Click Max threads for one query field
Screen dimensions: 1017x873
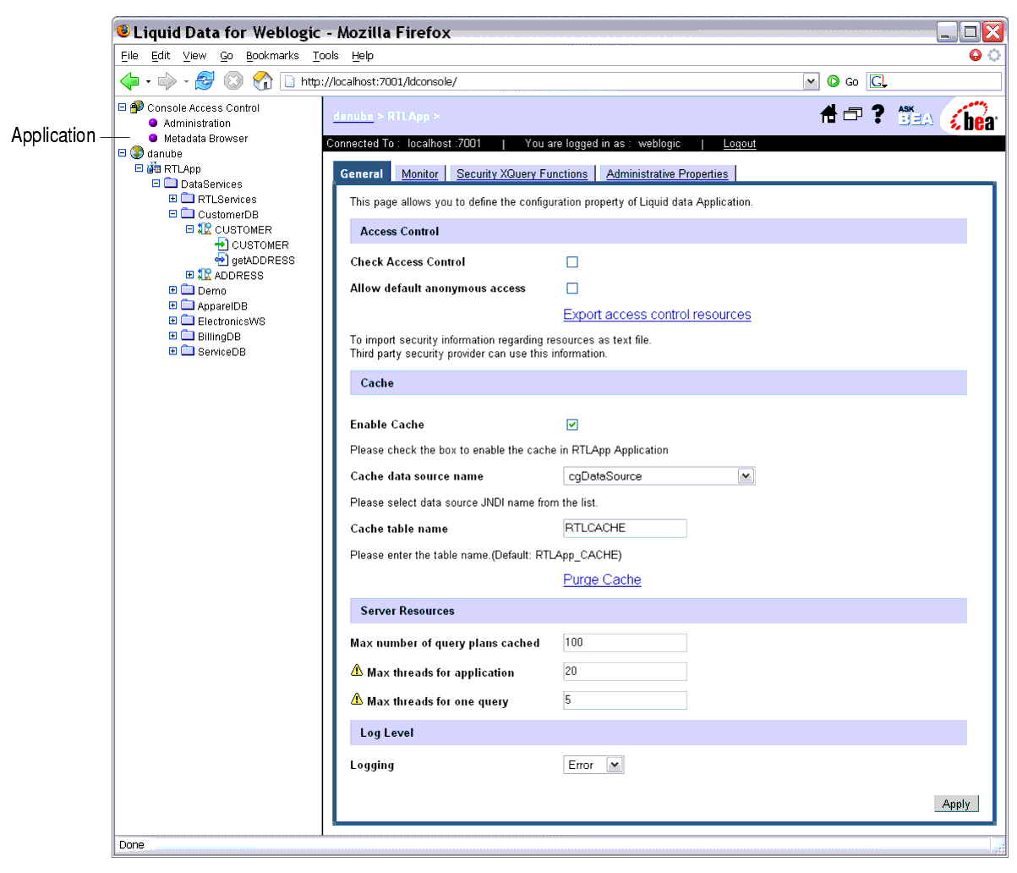pyautogui.click(x=625, y=700)
